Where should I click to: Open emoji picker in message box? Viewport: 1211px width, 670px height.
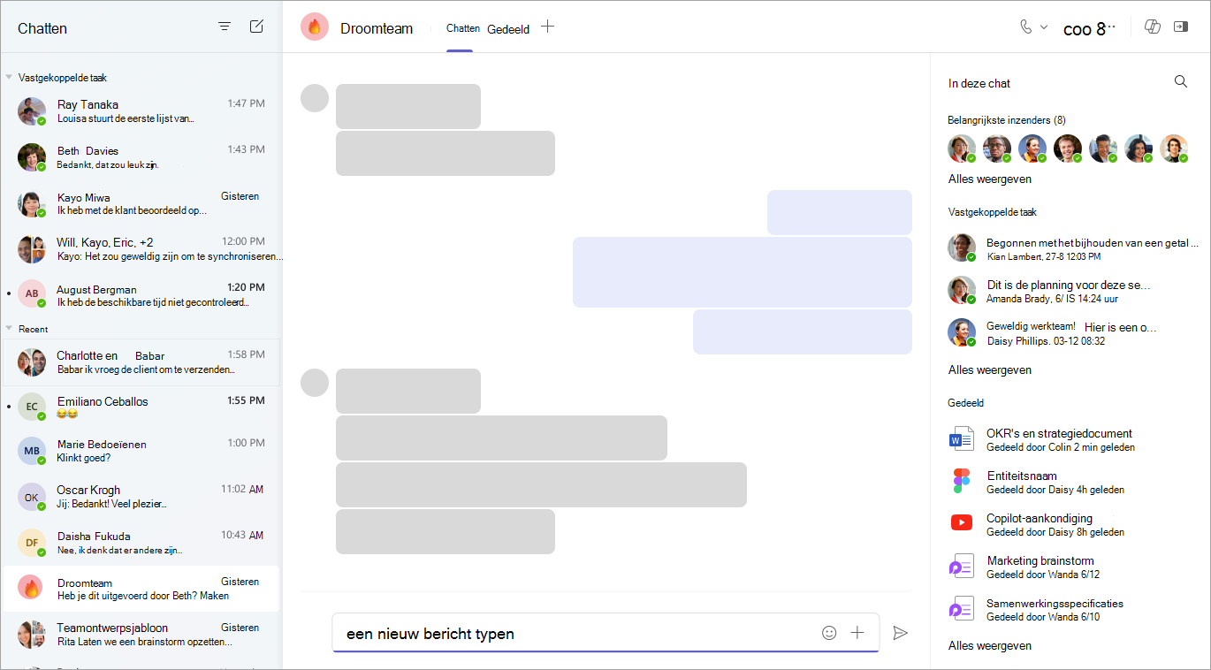tap(829, 633)
